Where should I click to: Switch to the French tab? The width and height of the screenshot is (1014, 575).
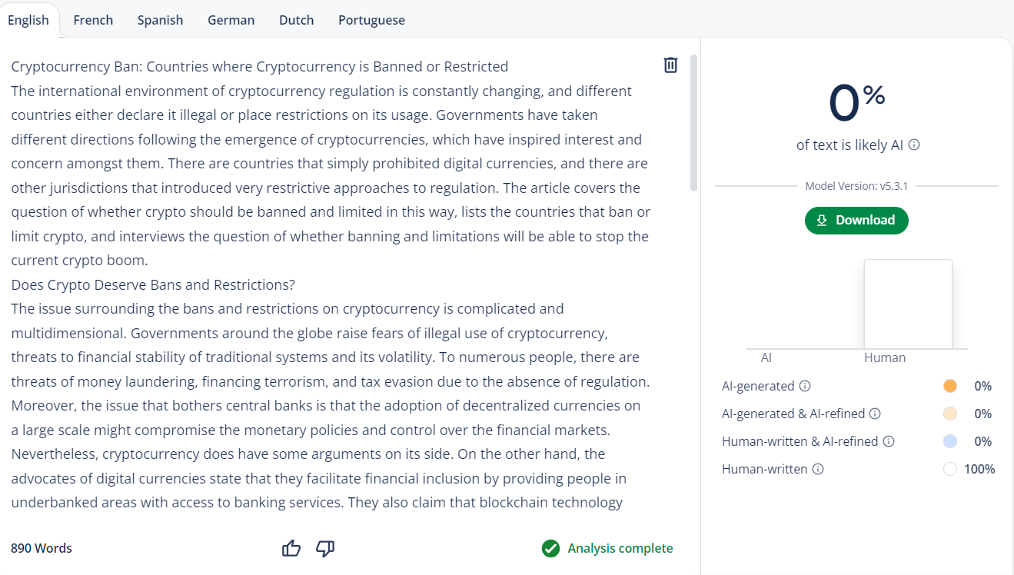tap(93, 20)
